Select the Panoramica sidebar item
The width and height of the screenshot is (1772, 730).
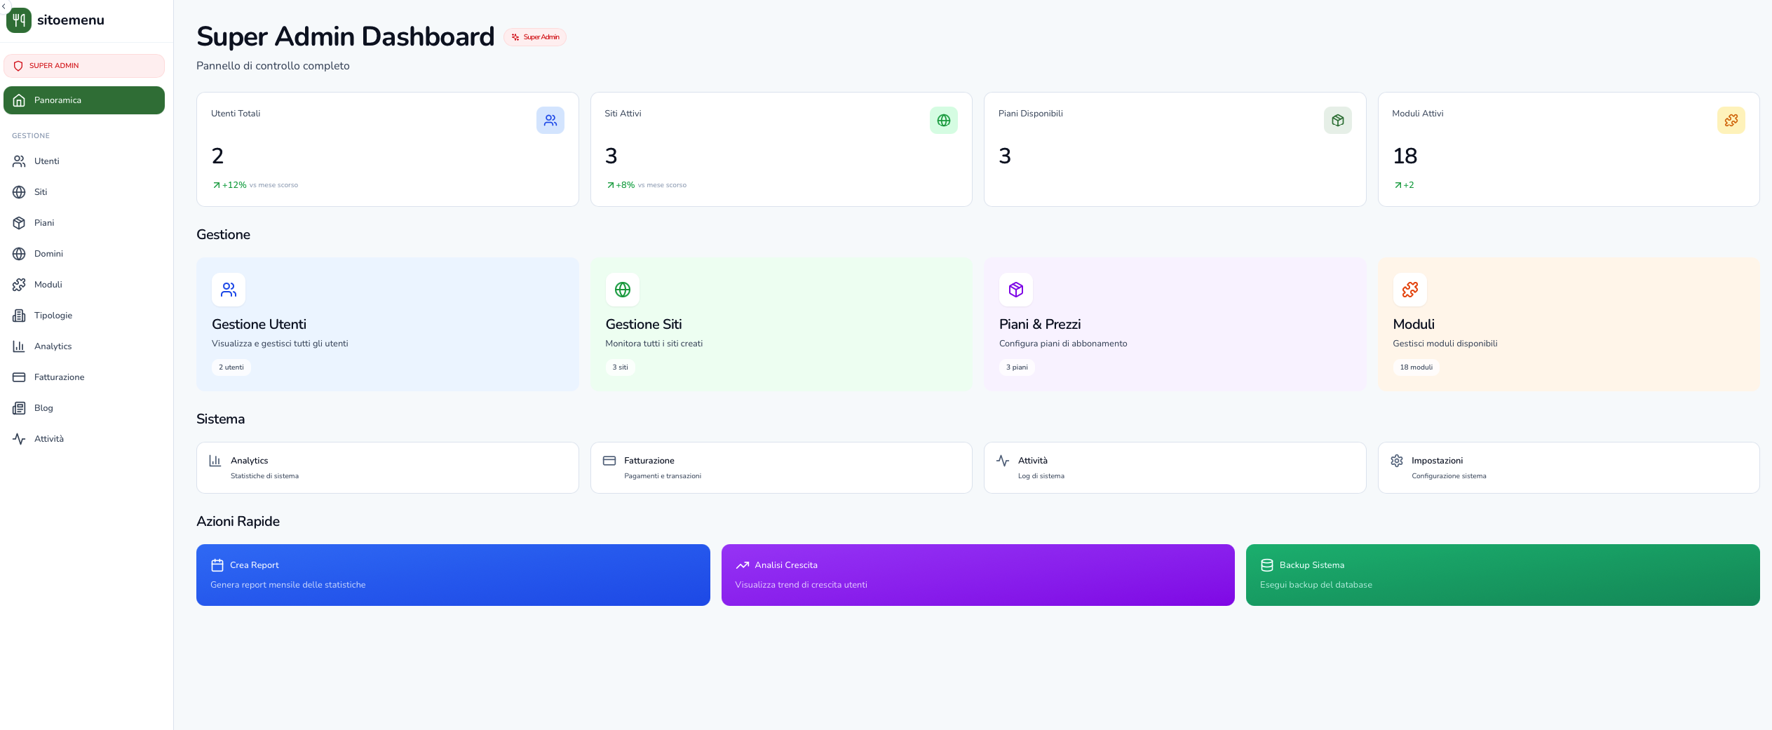click(84, 100)
